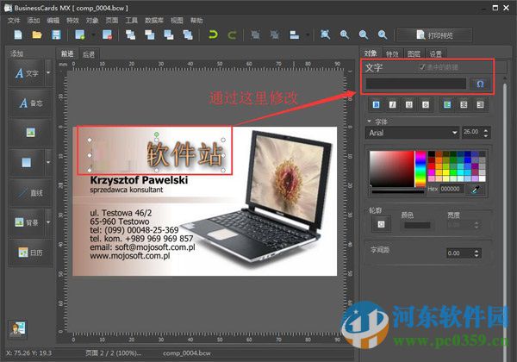Click the green redo arrow

click(232, 34)
